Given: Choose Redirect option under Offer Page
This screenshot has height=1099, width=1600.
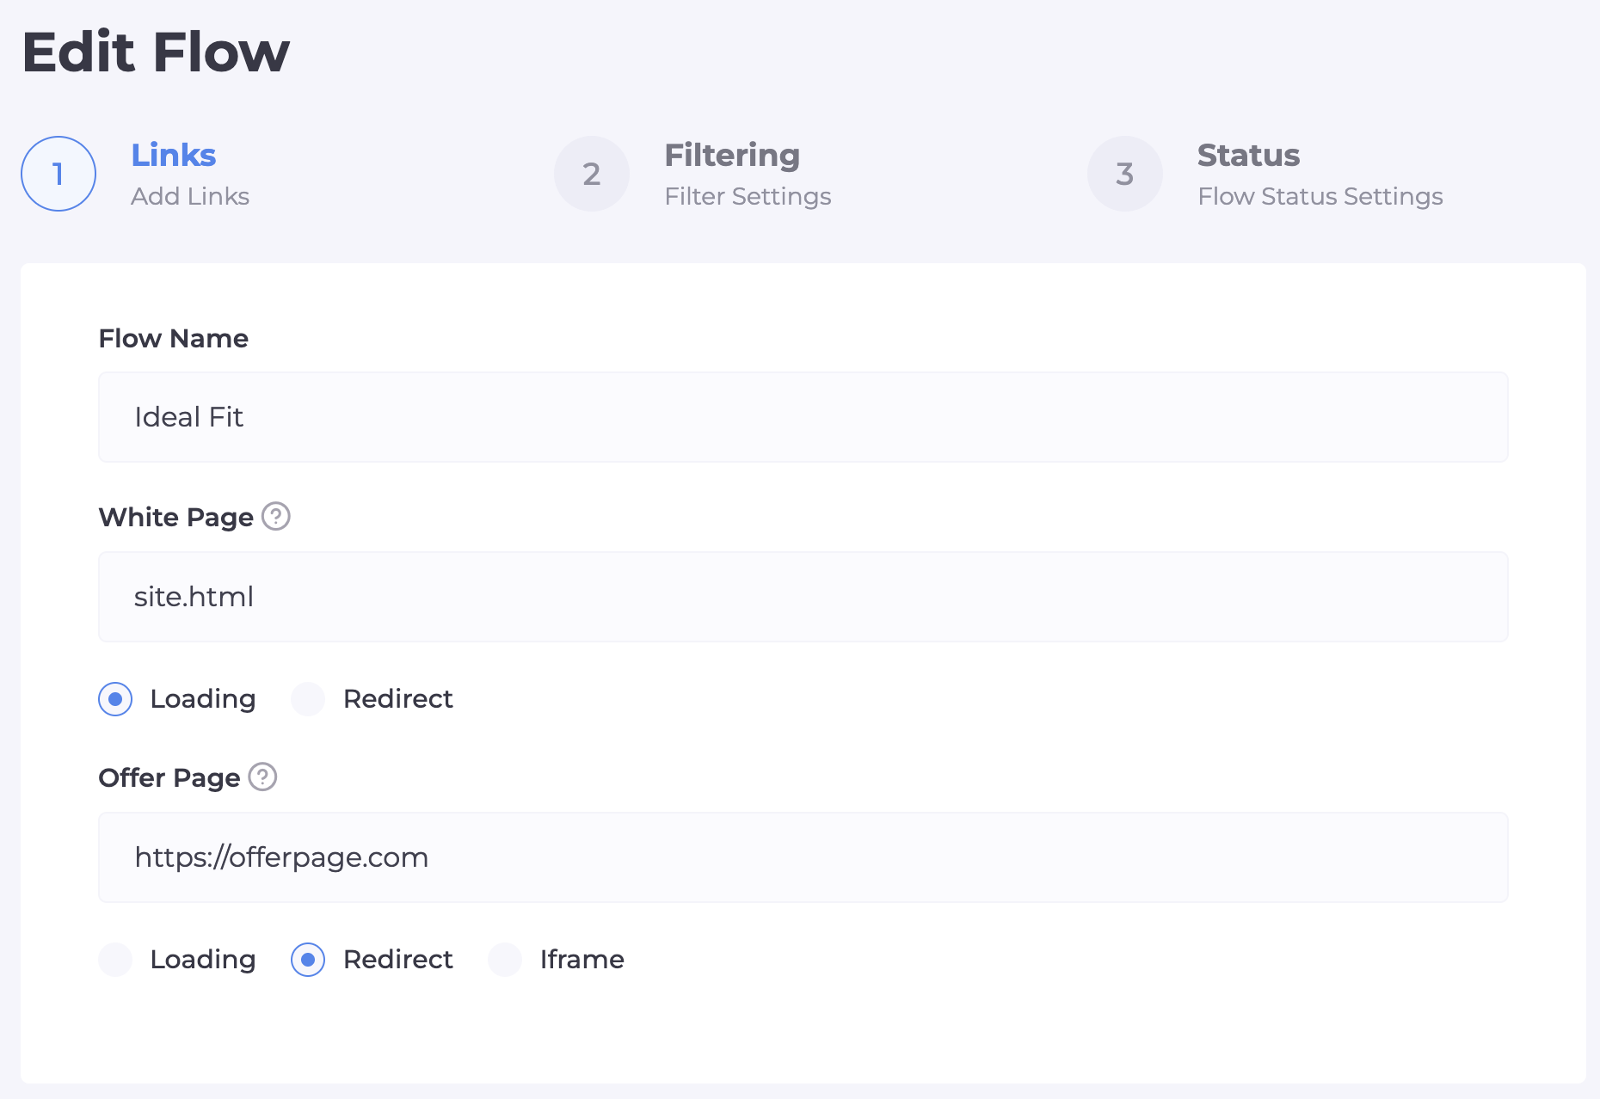Looking at the screenshot, I should pos(308,960).
